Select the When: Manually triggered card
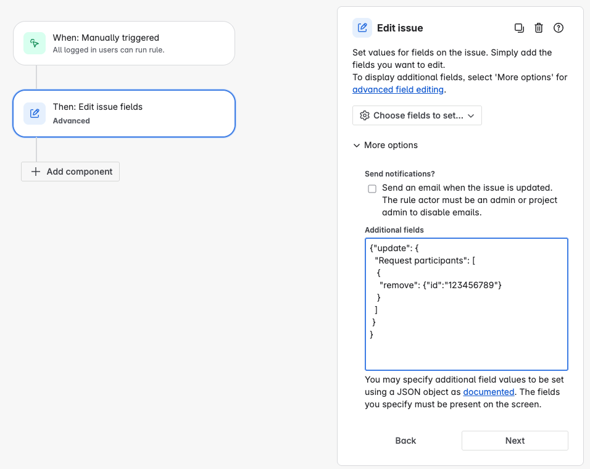Screen dimensions: 590x469 click(123, 43)
